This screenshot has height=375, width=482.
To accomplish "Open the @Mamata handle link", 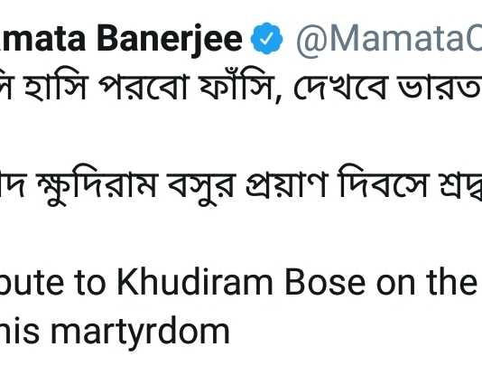I will (x=389, y=40).
